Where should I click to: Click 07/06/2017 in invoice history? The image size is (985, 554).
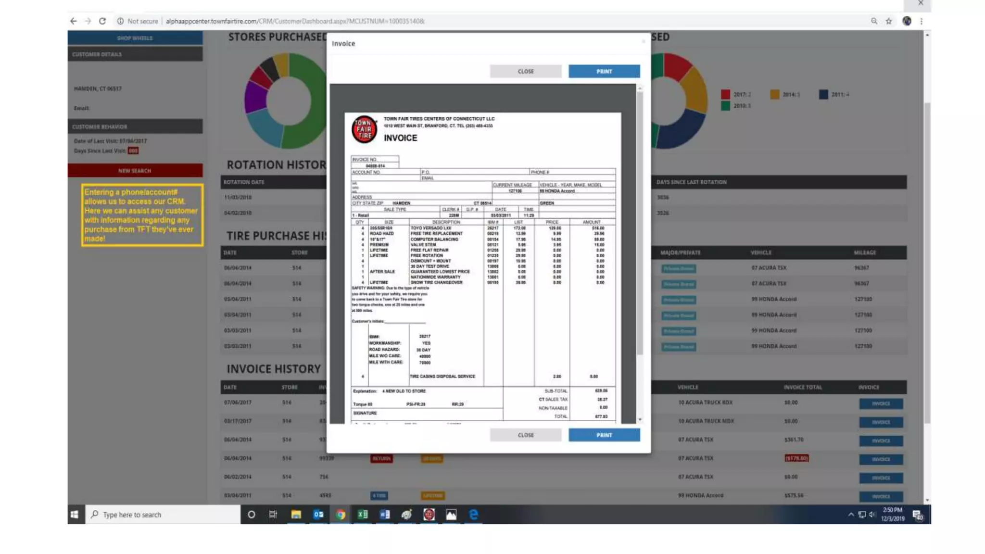(x=238, y=403)
